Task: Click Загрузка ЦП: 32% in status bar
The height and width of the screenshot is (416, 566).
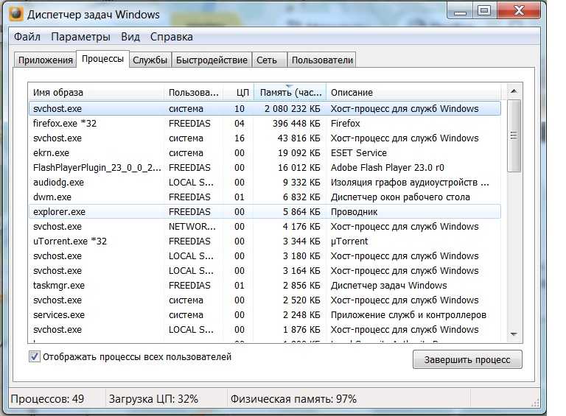Action: [153, 399]
